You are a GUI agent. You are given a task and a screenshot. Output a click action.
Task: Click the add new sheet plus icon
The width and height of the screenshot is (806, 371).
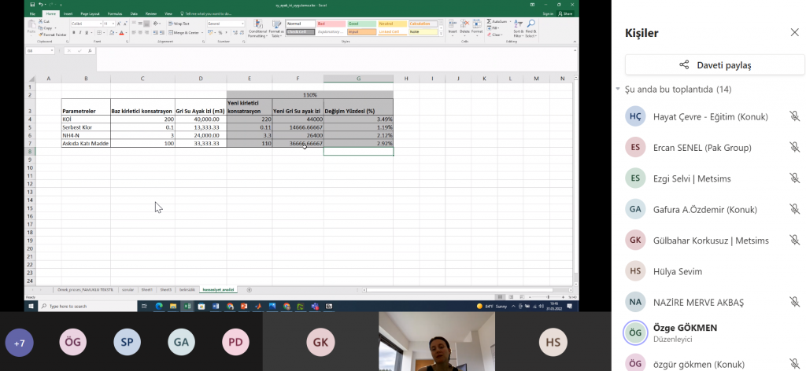pyautogui.click(x=250, y=290)
